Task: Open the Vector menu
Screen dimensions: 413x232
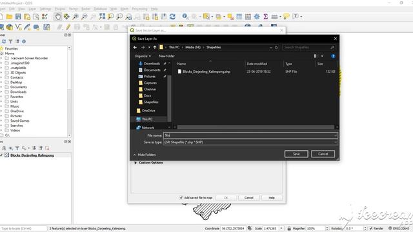Action: click(73, 9)
